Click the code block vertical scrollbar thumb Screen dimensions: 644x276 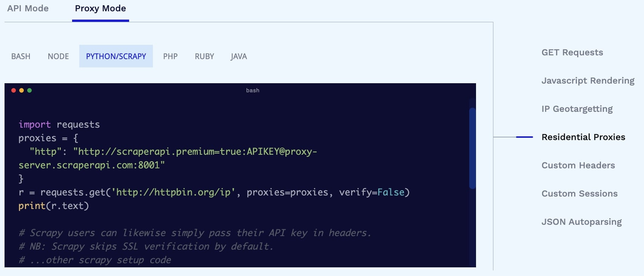coord(472,148)
